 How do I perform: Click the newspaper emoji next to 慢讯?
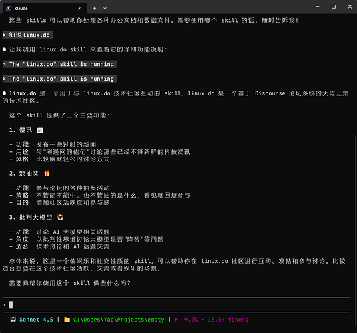click(x=40, y=130)
